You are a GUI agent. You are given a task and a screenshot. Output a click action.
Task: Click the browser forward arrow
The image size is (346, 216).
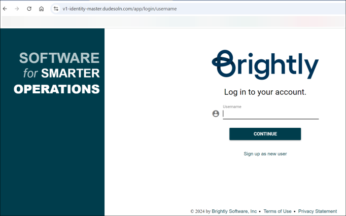coord(17,9)
